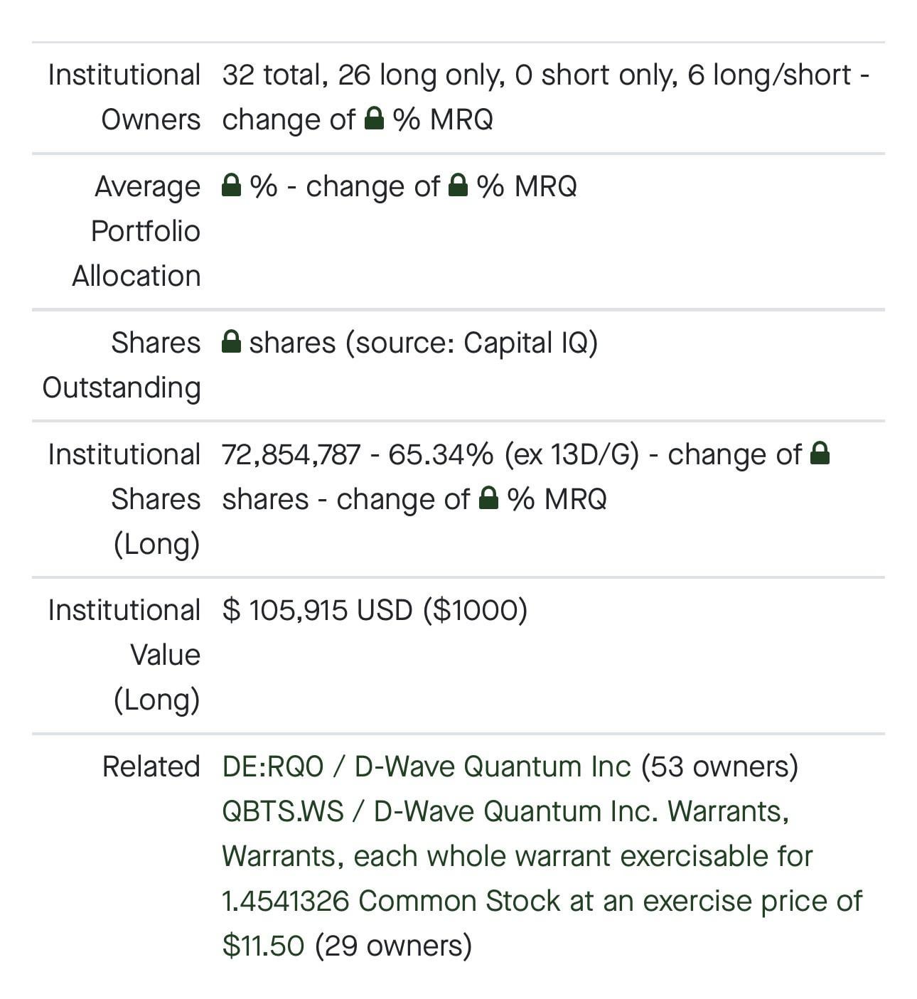This screenshot has width=917, height=999.
Task: Click the Shares Outstanding label
Action: point(122,365)
